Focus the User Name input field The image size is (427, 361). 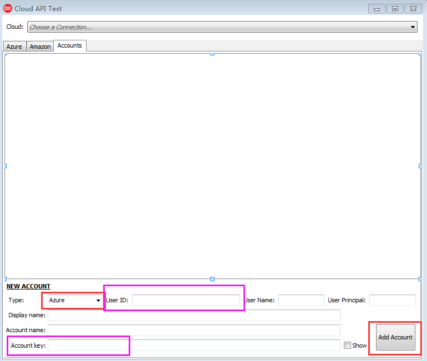click(x=301, y=300)
